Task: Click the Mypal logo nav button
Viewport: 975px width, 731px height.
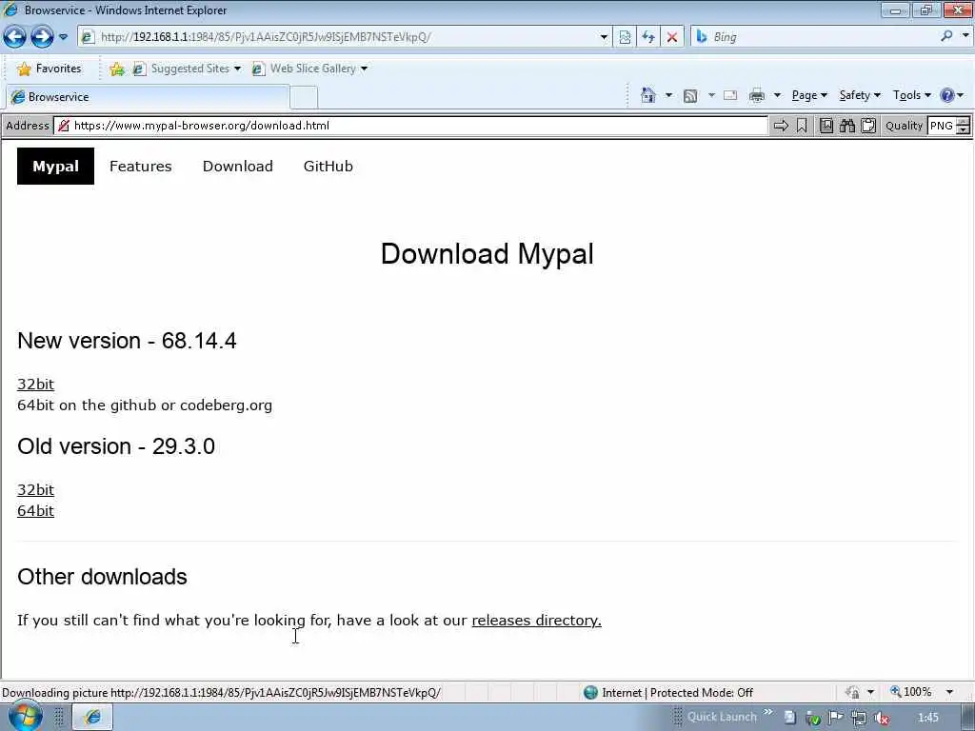Action: coord(55,166)
